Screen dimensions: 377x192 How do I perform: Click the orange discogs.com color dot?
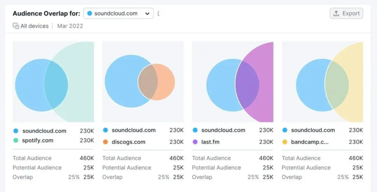tap(105, 142)
